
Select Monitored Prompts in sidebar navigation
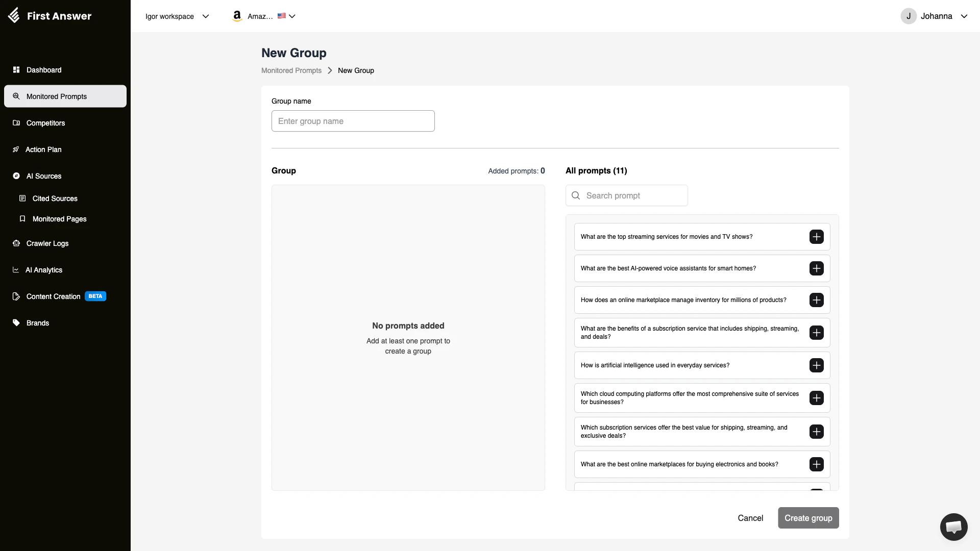coord(56,96)
